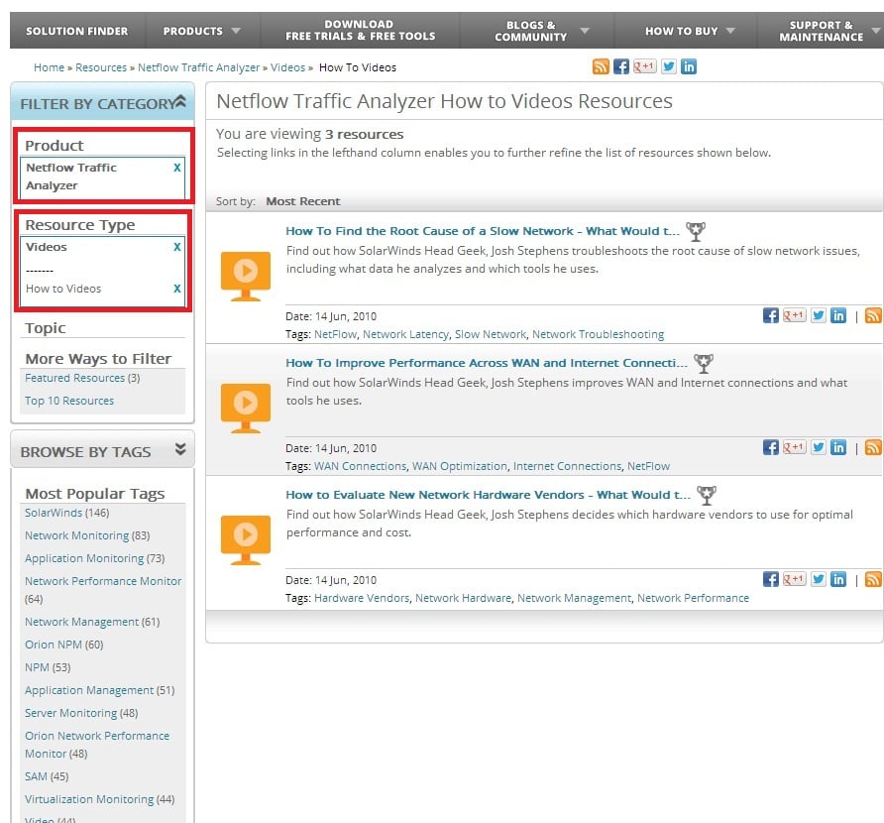Tweet the WAN performance video
This screenshot has width=884, height=823.
819,447
